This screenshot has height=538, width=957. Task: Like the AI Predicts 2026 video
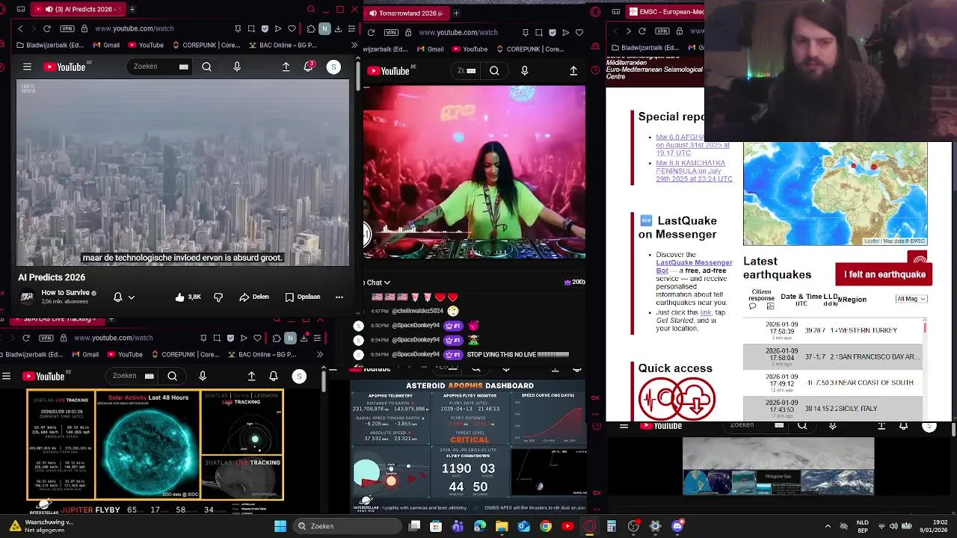(x=188, y=297)
